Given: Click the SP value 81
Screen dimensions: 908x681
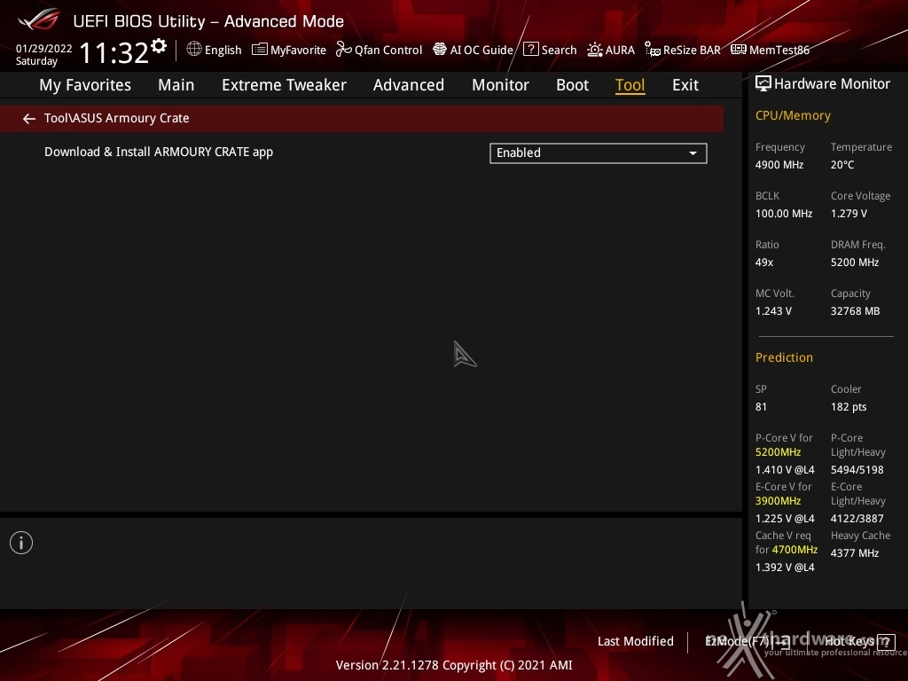Looking at the screenshot, I should click(761, 407).
